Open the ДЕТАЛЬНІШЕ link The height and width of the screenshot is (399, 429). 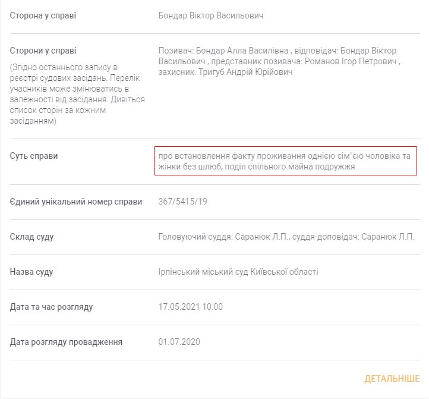pos(392,379)
